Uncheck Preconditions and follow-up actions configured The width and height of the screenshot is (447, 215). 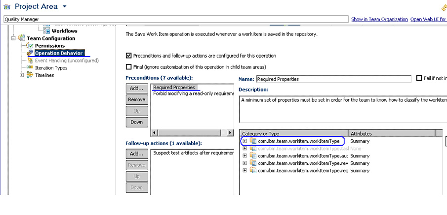tap(128, 56)
